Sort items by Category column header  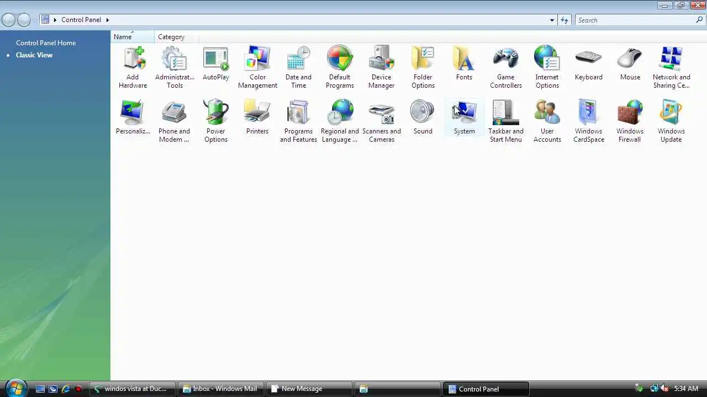click(176, 37)
